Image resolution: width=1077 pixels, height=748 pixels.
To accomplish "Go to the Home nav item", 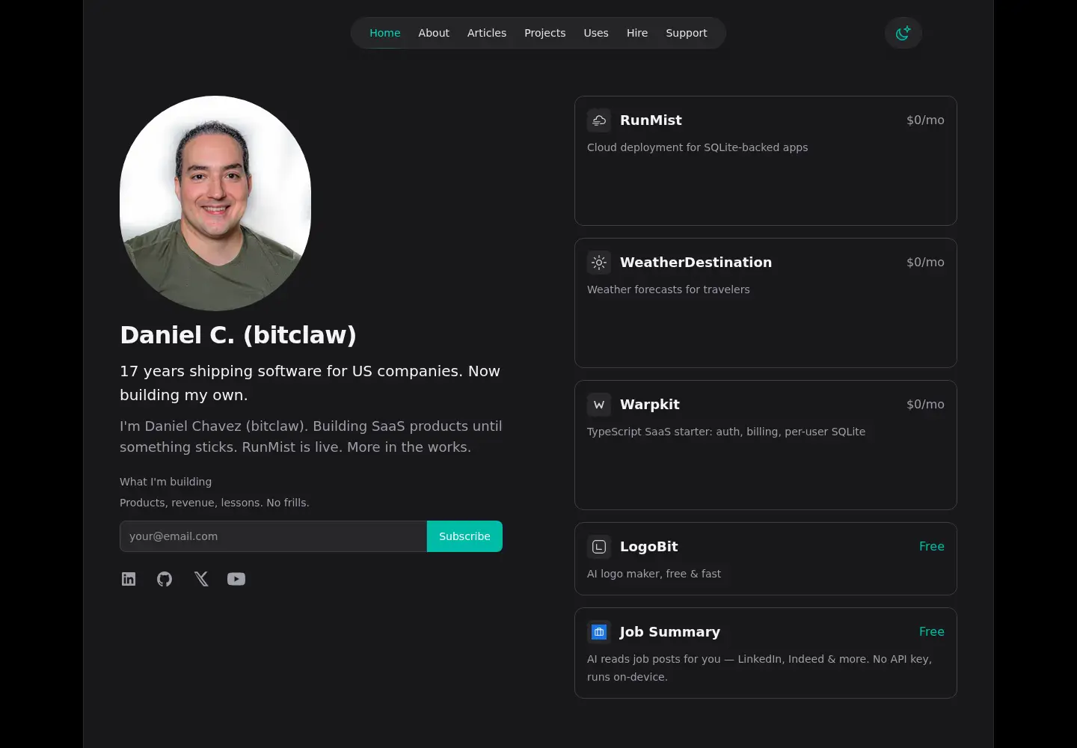I will coord(385,33).
